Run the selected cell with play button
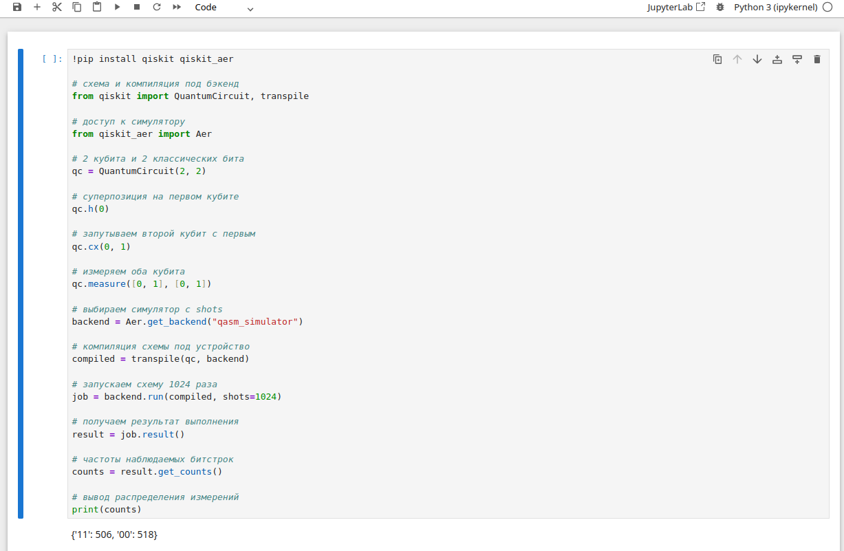Viewport: 844px width, 551px height. click(117, 7)
